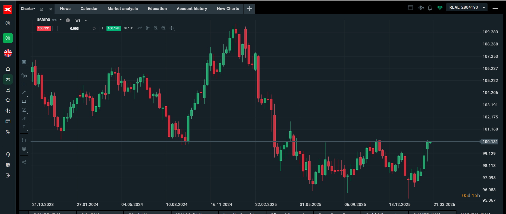Toggle the SL/TP option
The height and width of the screenshot is (214, 506).
[128, 28]
